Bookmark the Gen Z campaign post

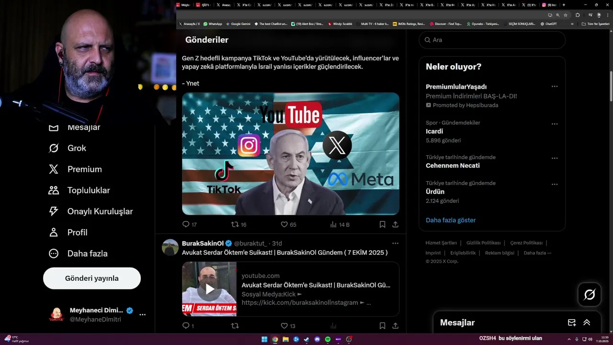point(382,224)
